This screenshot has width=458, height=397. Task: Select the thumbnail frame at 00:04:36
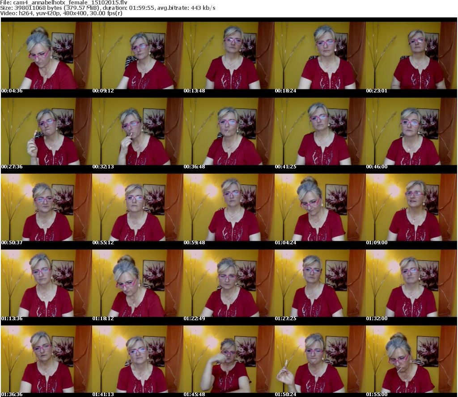[x=47, y=55]
